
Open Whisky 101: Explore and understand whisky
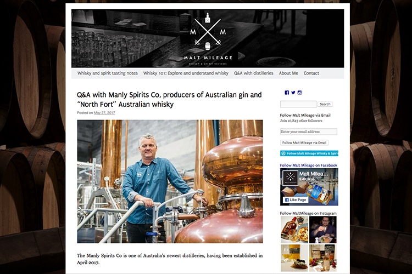(x=186, y=73)
